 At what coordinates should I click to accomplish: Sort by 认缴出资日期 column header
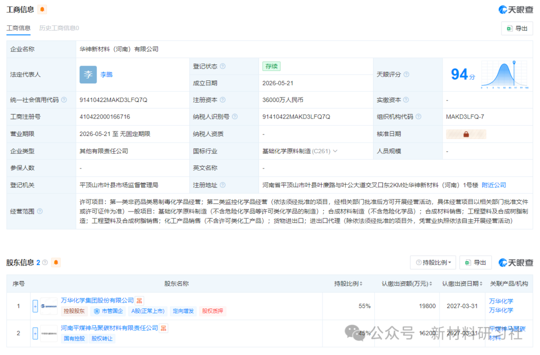point(462,283)
